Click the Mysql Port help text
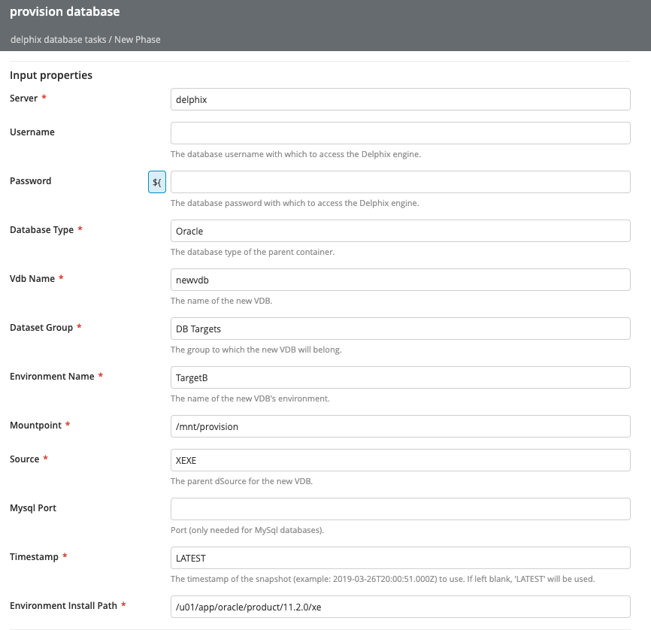 [247, 530]
